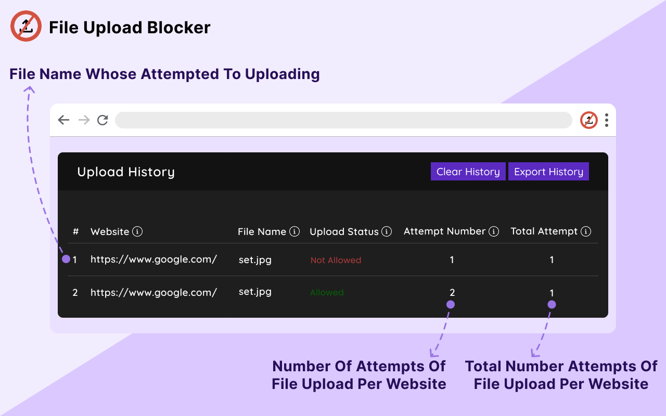Viewport: 666px width, 416px height.
Task: Click the Attempt Number info icon
Action: point(494,231)
